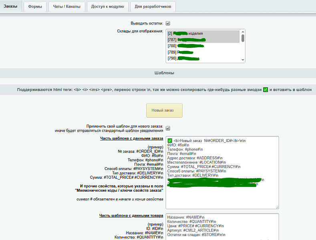Select warehouse item [2] in the list
316x240 pixels.
[x=203, y=34]
